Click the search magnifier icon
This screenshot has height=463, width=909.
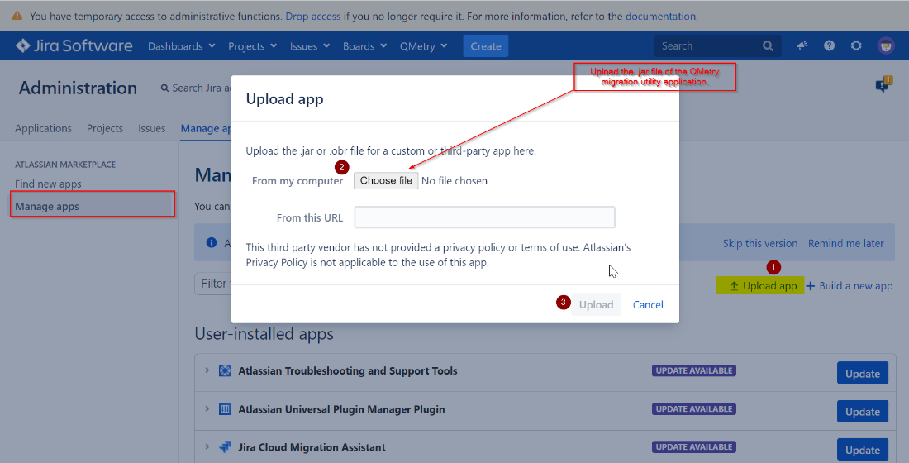[x=768, y=45]
